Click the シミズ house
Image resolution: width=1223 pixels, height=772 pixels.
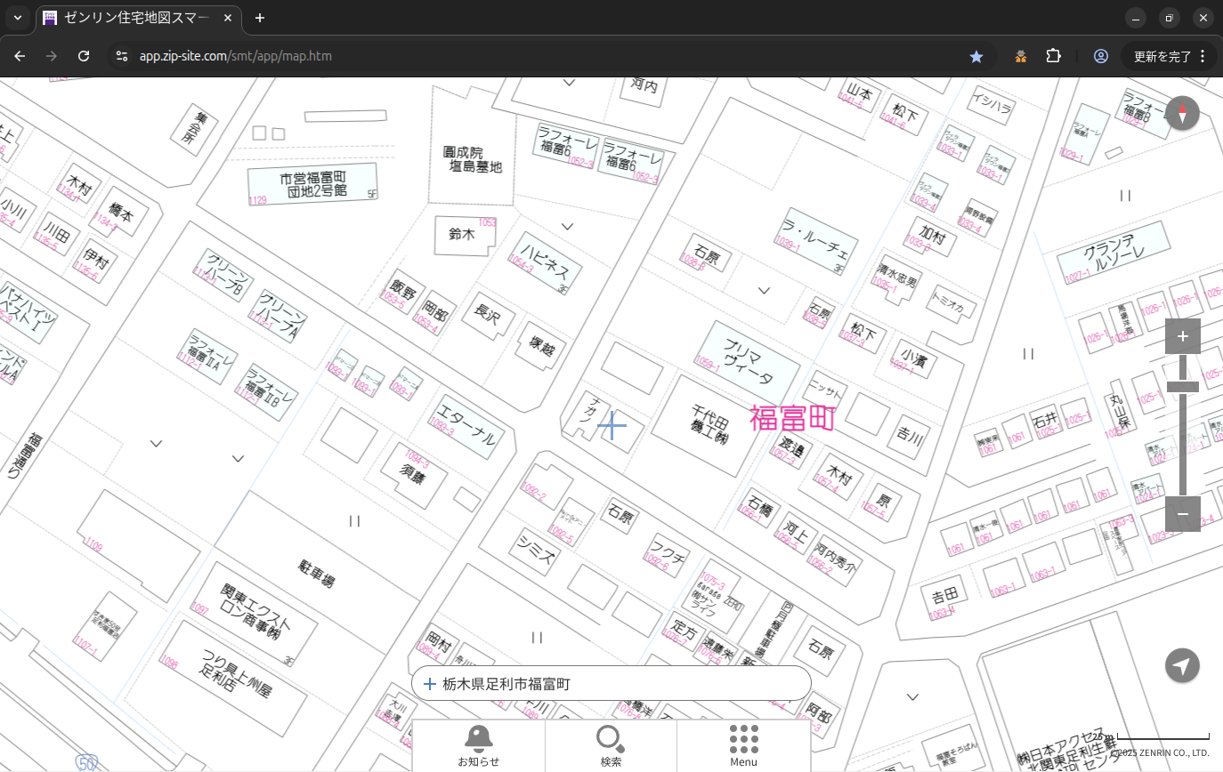coord(537,552)
